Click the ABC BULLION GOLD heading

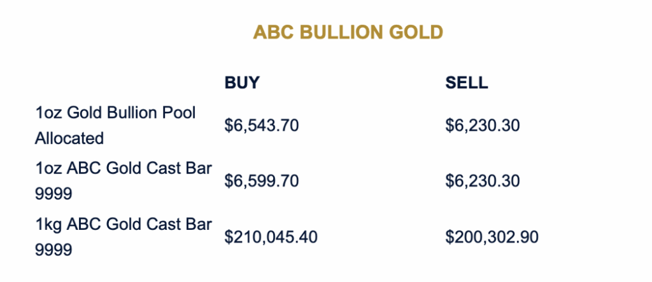tap(348, 32)
